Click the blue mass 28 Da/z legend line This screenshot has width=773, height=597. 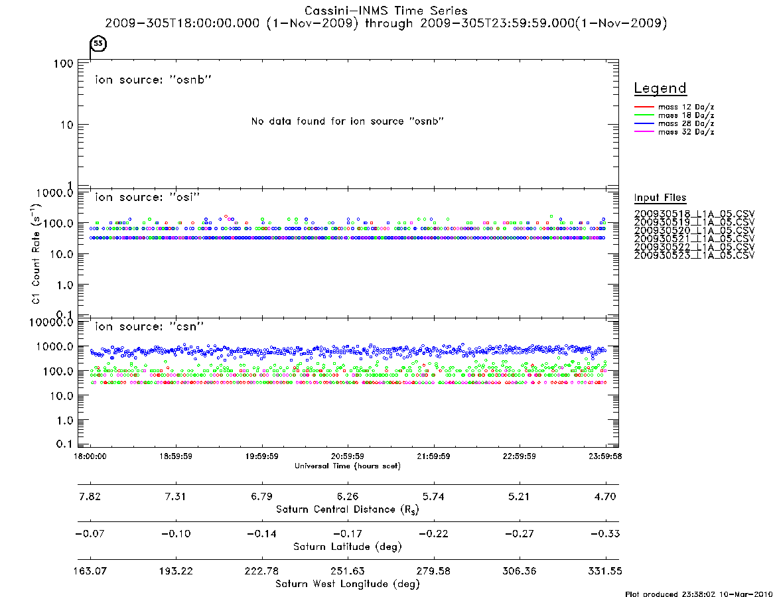pyautogui.click(x=644, y=124)
